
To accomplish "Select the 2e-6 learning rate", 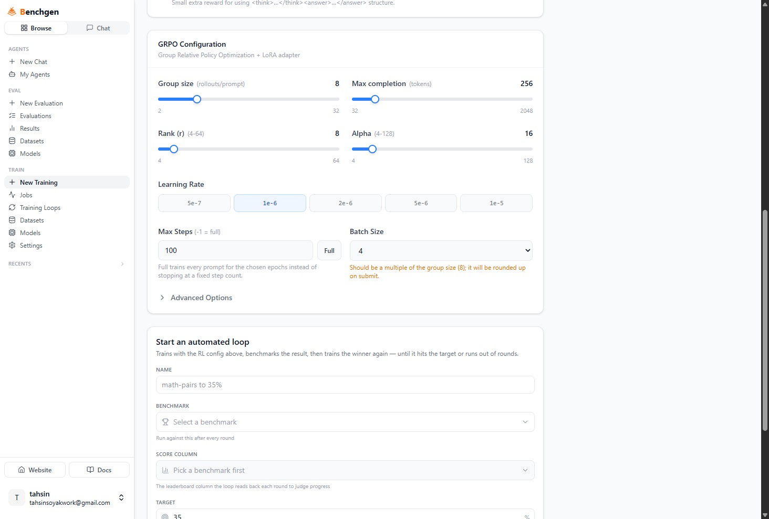I will (x=346, y=203).
